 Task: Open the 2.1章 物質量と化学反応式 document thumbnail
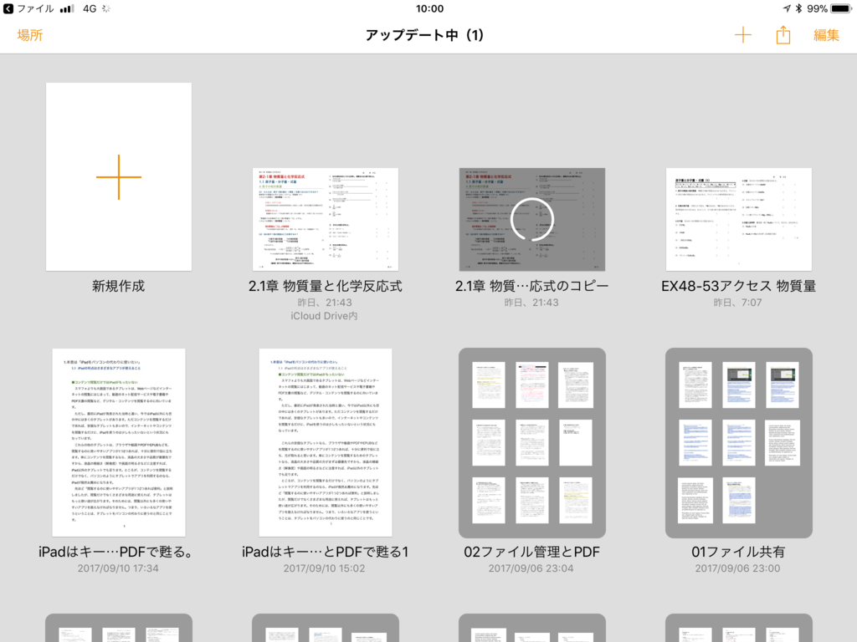tap(326, 220)
